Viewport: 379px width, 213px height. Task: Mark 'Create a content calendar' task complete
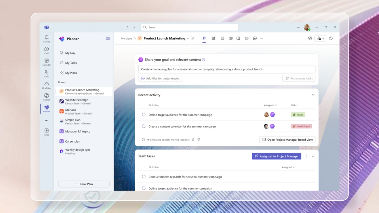(x=144, y=126)
